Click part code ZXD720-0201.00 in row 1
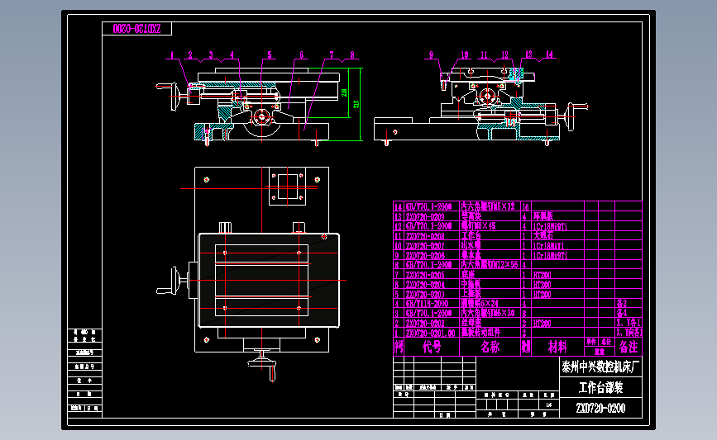The width and height of the screenshot is (717, 440). point(430,333)
